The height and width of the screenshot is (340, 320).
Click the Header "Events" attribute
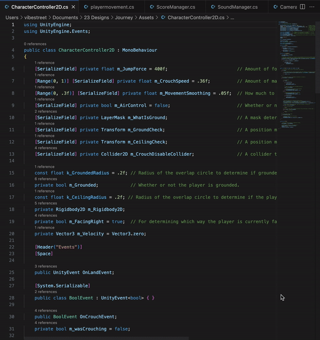[x=59, y=247]
